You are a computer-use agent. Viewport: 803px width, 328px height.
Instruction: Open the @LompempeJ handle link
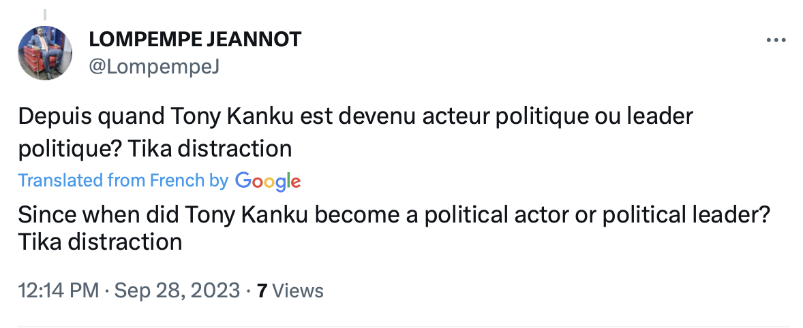tap(154, 67)
